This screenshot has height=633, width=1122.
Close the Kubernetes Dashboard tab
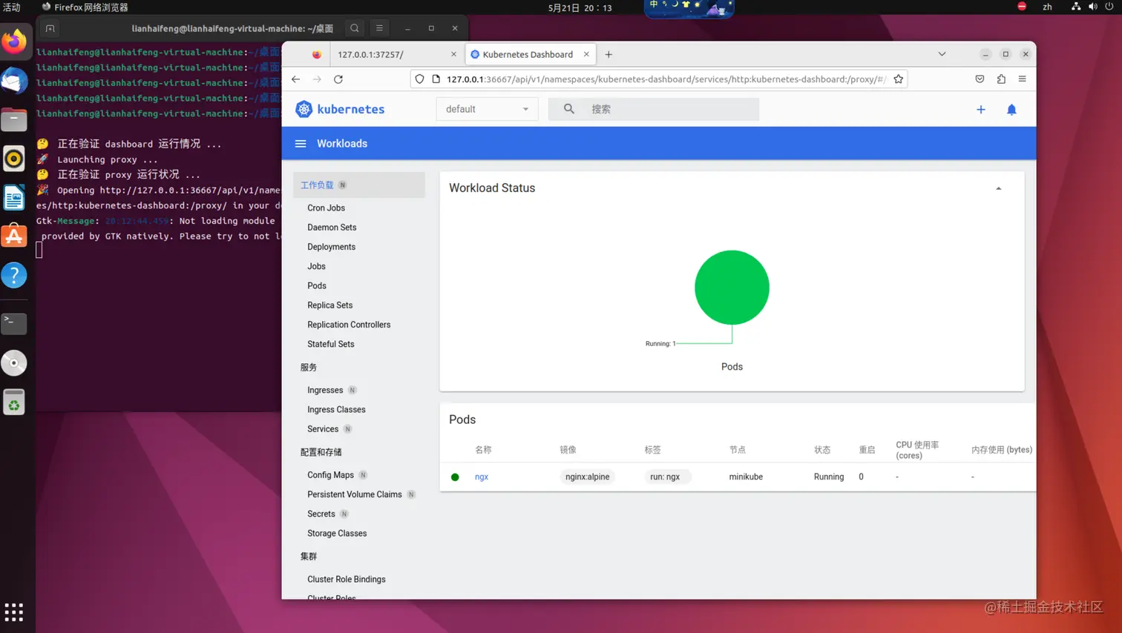click(586, 54)
